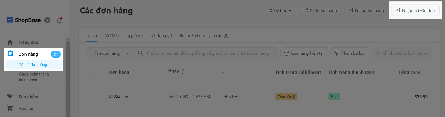
Task: Click the ShopBase logo
Action: pos(24,20)
